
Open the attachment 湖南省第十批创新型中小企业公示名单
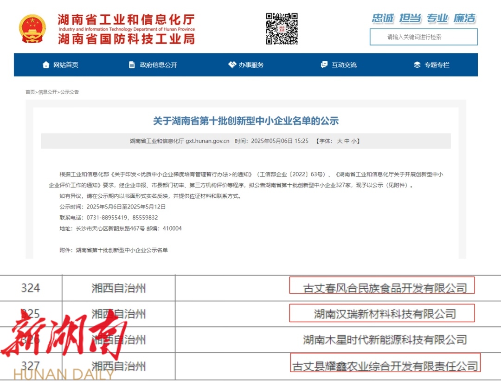[x=122, y=250]
